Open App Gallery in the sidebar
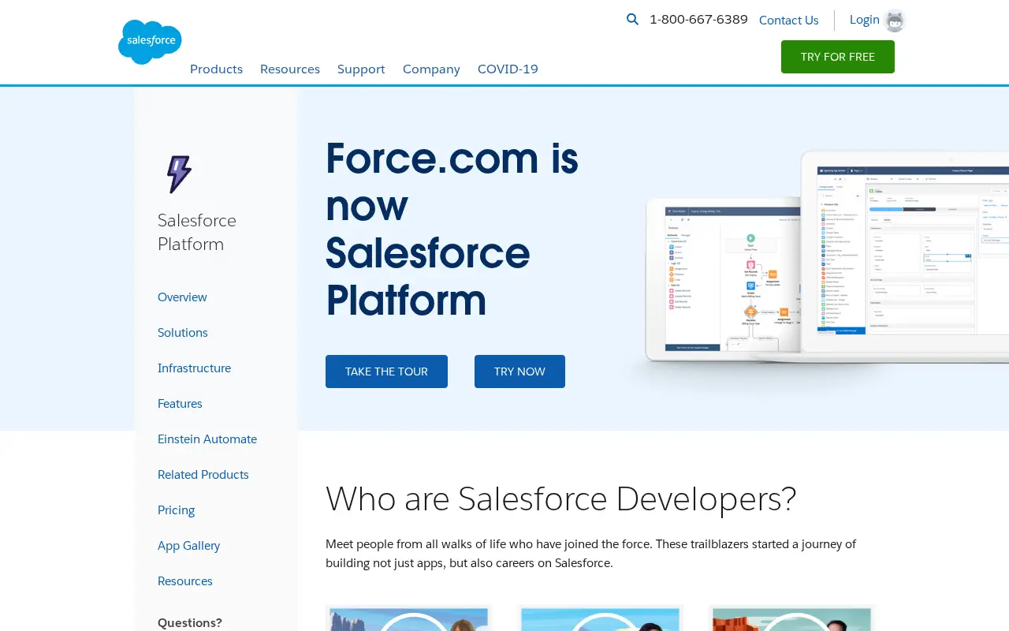The height and width of the screenshot is (631, 1009). (188, 546)
